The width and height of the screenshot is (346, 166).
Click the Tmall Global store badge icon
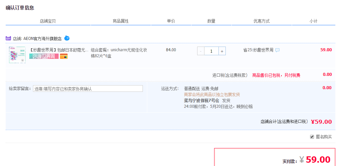point(8,38)
